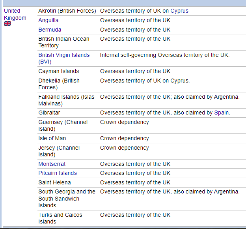Open the Spain link in Gibraltar row
The width and height of the screenshot is (246, 229).
tap(221, 113)
